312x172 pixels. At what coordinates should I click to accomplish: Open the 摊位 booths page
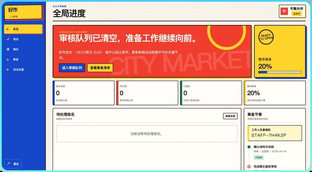23,49
